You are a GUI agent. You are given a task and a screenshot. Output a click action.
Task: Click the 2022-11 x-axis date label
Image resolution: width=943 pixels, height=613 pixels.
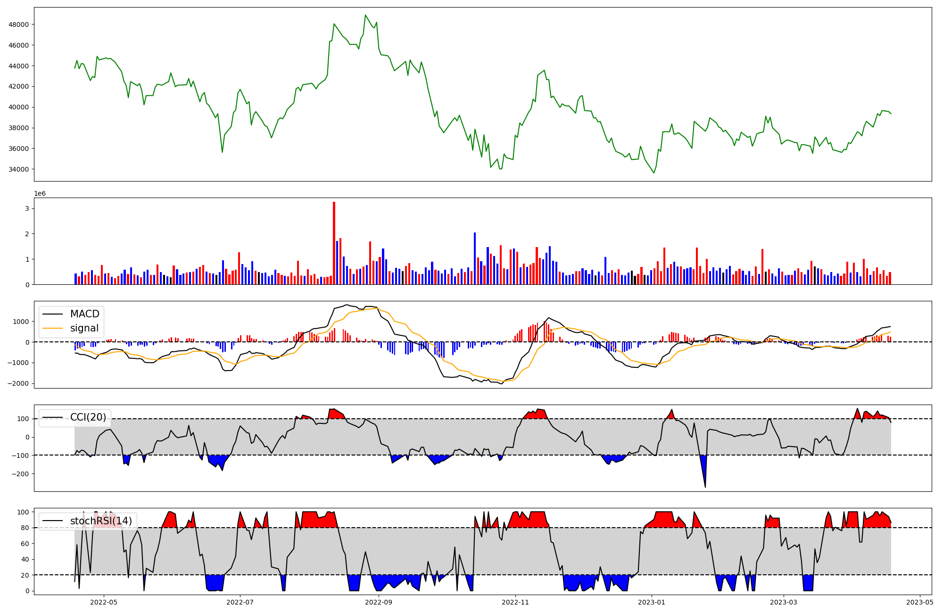coord(515,602)
